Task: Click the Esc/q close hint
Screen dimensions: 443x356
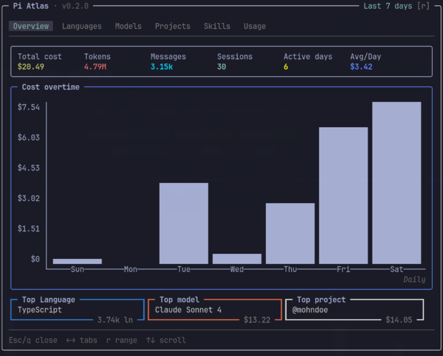Action: pos(33,340)
